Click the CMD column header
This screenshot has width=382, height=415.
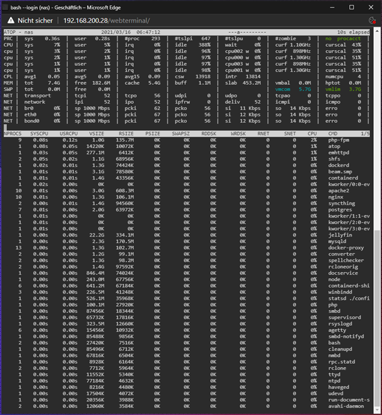333,133
